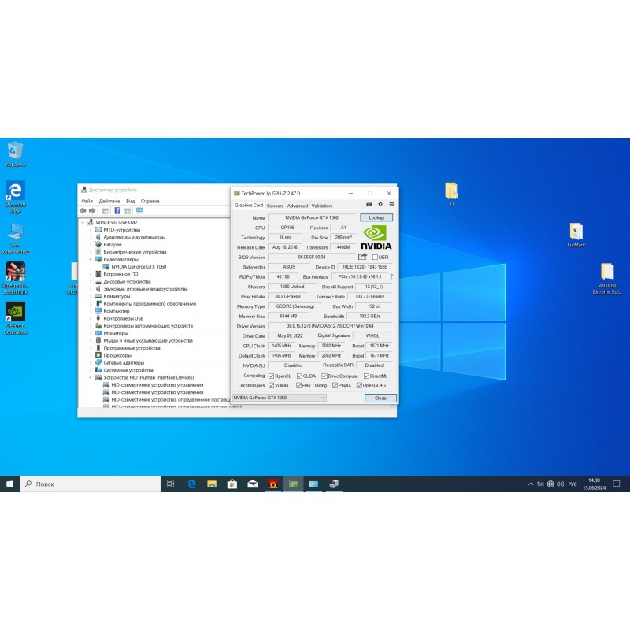Click the Lookup button
Image resolution: width=630 pixels, height=630 pixels.
coord(376,217)
